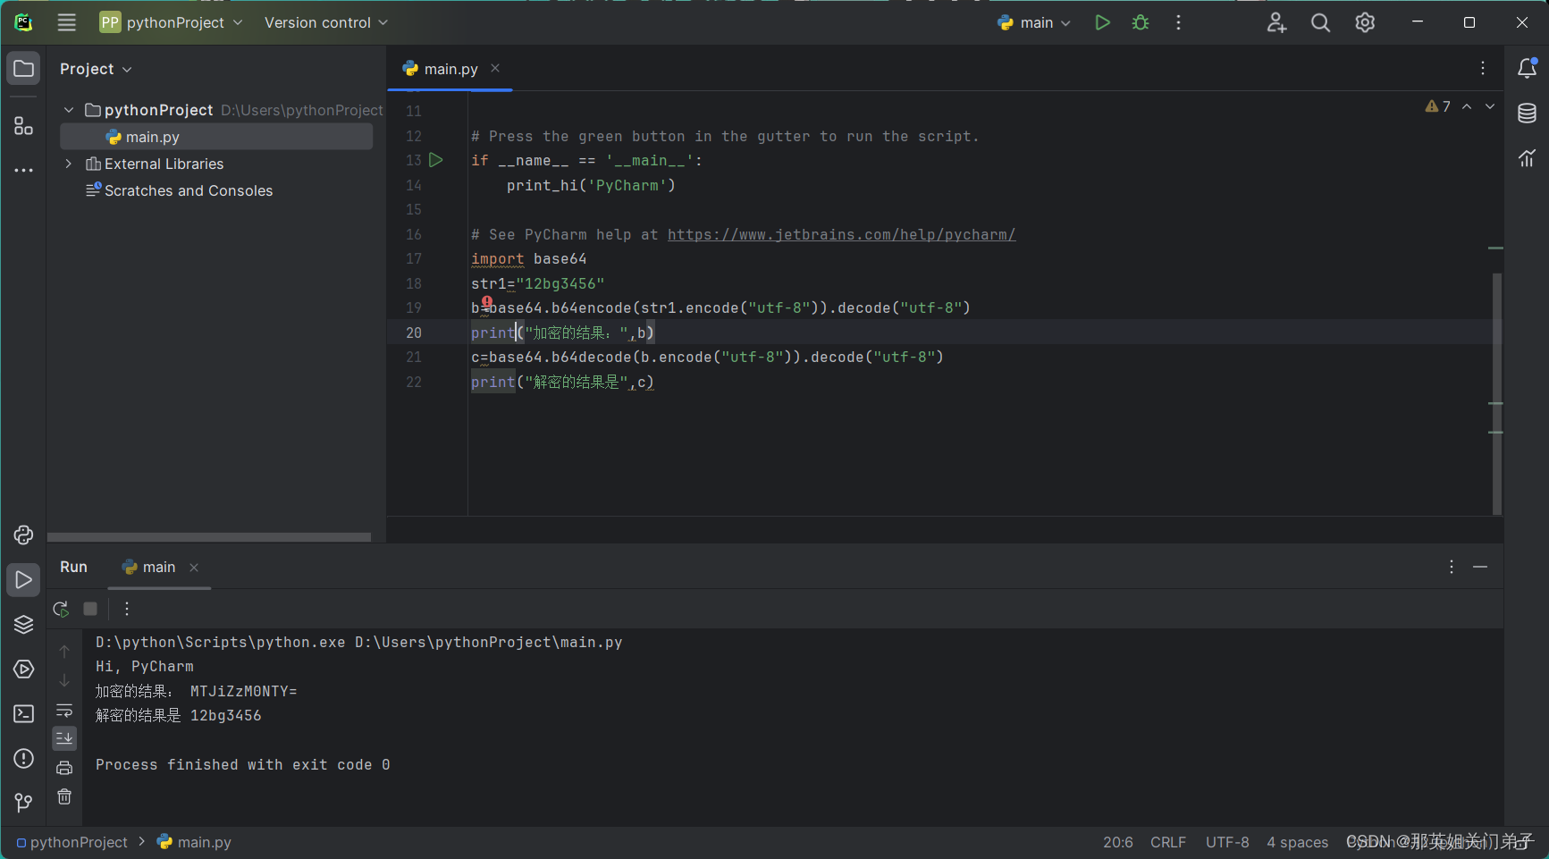Show more tool windows
The image size is (1549, 859).
coord(23,170)
